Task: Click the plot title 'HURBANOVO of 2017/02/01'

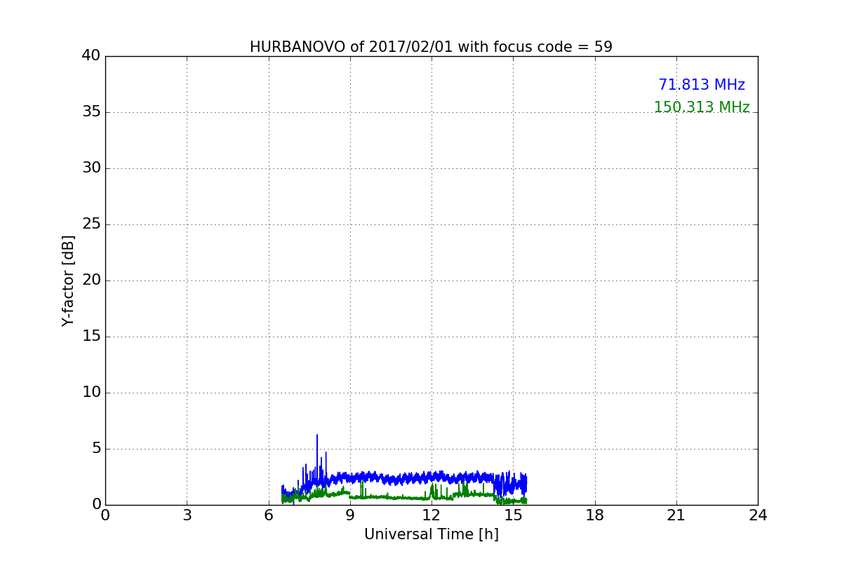Action: pyautogui.click(x=352, y=47)
